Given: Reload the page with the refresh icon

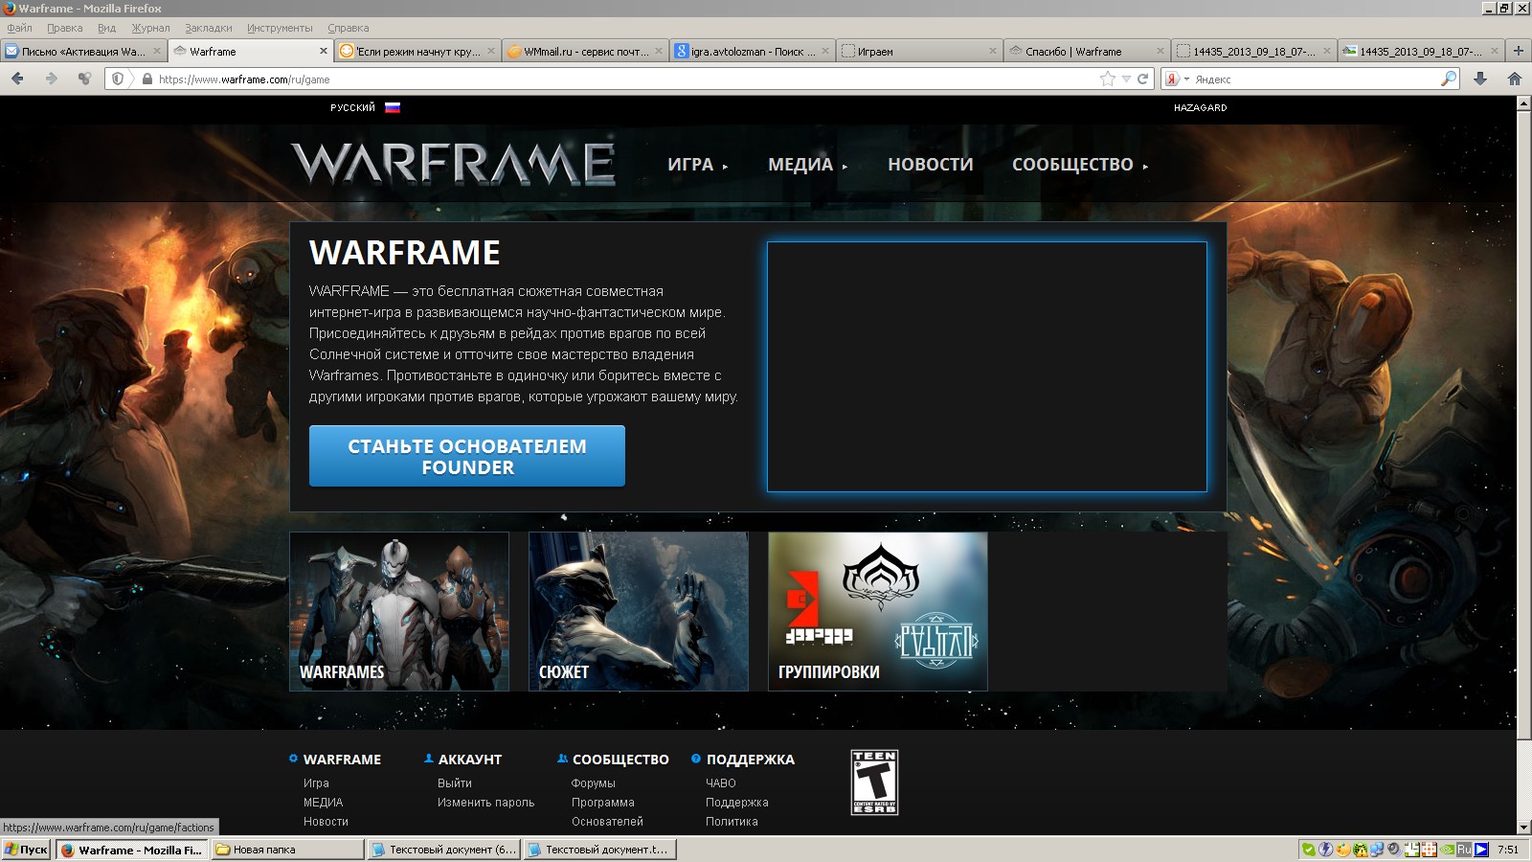Looking at the screenshot, I should pos(1142,79).
